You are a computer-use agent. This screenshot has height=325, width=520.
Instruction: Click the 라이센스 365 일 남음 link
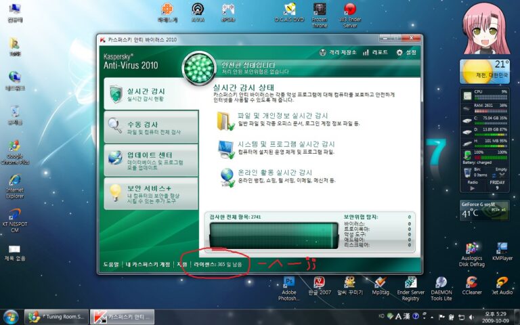(x=218, y=264)
